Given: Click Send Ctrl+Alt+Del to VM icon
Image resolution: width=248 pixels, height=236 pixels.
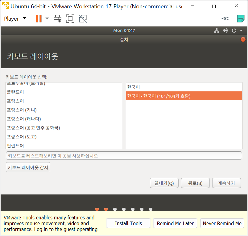Looking at the screenshot, I should 58,18.
